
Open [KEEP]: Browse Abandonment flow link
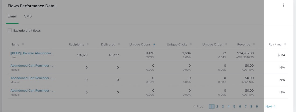click(x=32, y=53)
